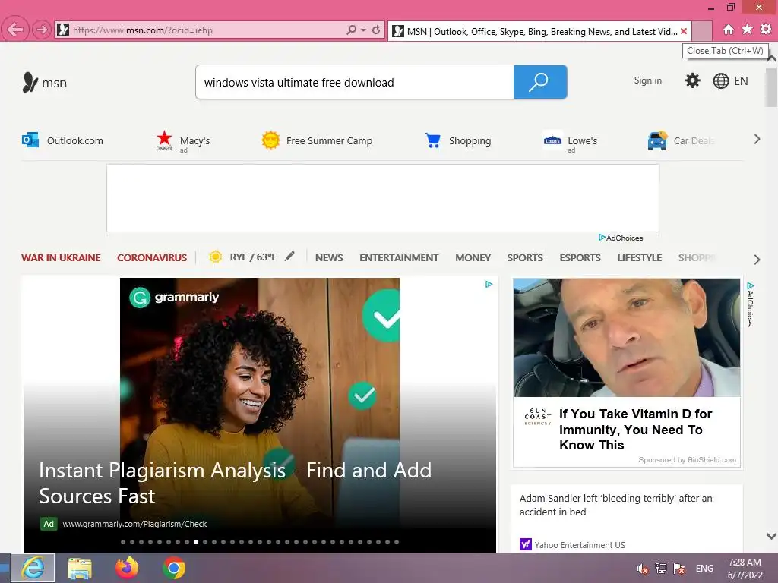Click the vertical AdChoices label beside ad
Image resolution: width=778 pixels, height=583 pixels.
750,304
